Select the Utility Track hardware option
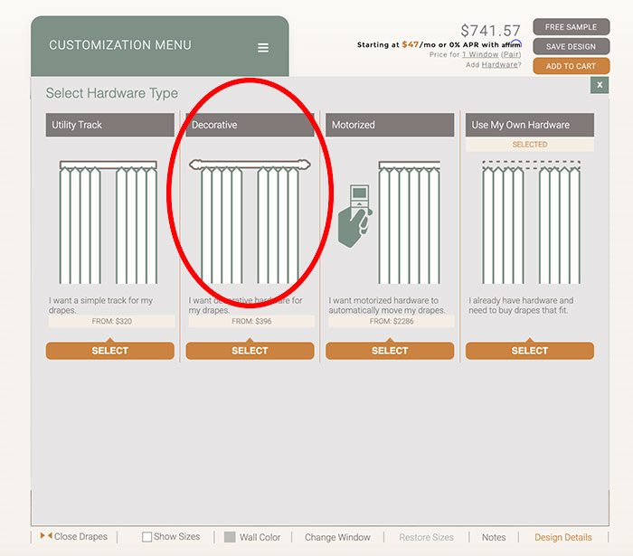 point(109,351)
